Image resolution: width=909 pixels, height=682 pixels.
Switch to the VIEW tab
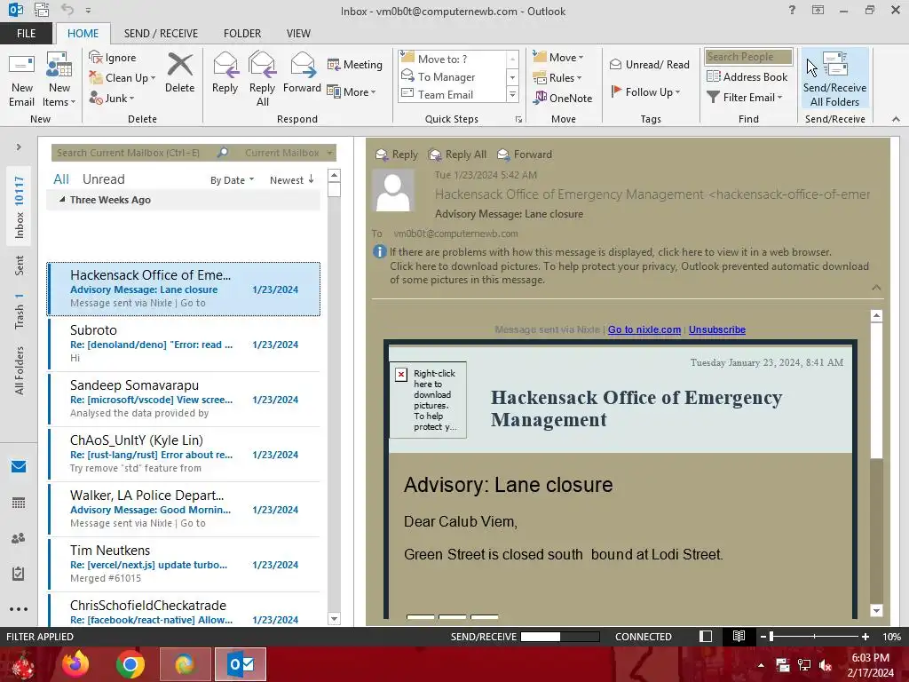coord(298,34)
